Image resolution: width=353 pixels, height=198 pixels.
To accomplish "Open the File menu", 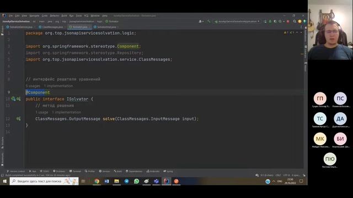I will click(10, 16).
